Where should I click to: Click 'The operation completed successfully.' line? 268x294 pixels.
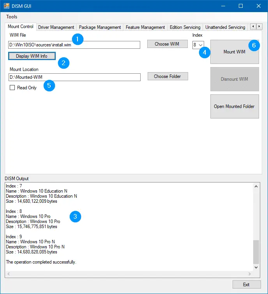pos(41,262)
